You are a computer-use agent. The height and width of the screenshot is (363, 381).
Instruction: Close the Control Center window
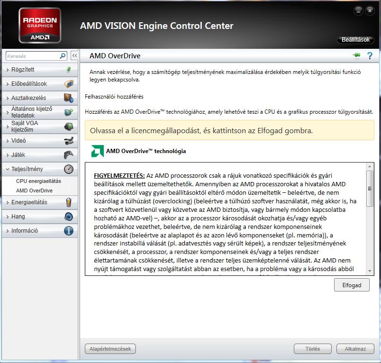pyautogui.click(x=370, y=11)
